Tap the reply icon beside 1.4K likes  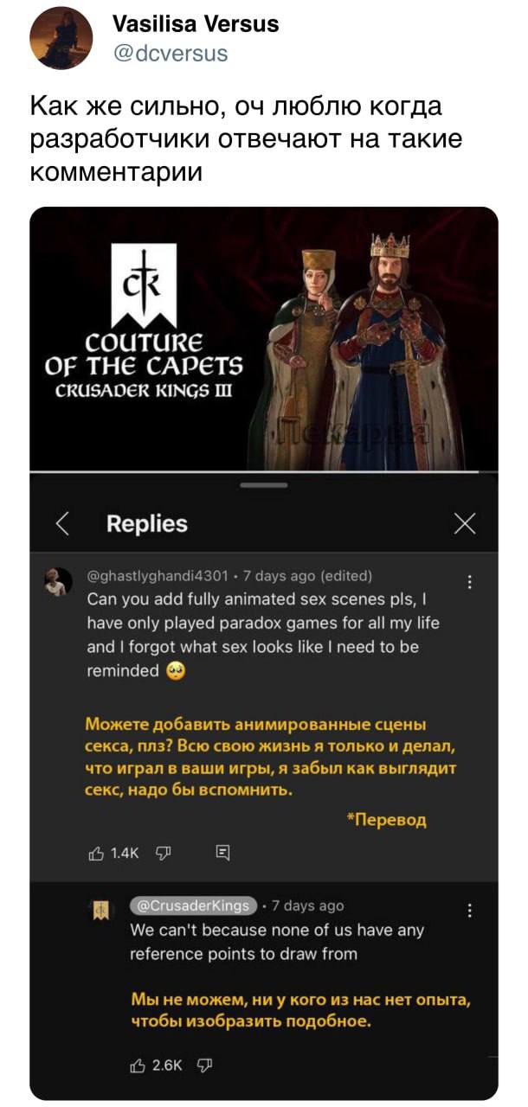[222, 854]
